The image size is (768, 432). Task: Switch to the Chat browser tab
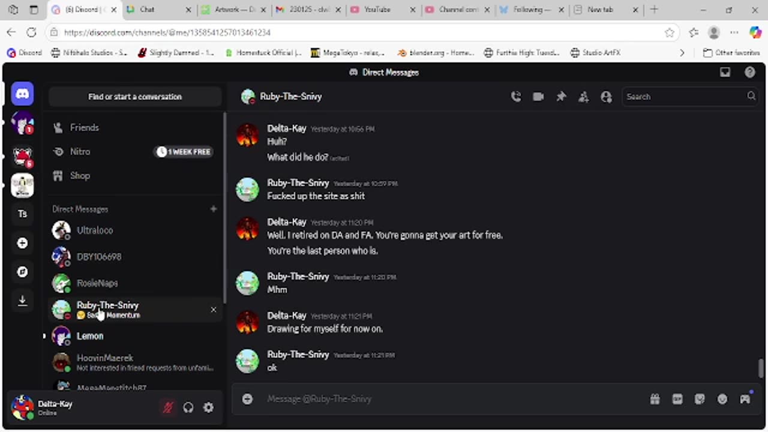[159, 10]
